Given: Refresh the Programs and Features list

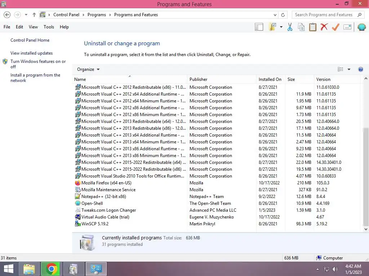Looking at the screenshot, I should [283, 15].
